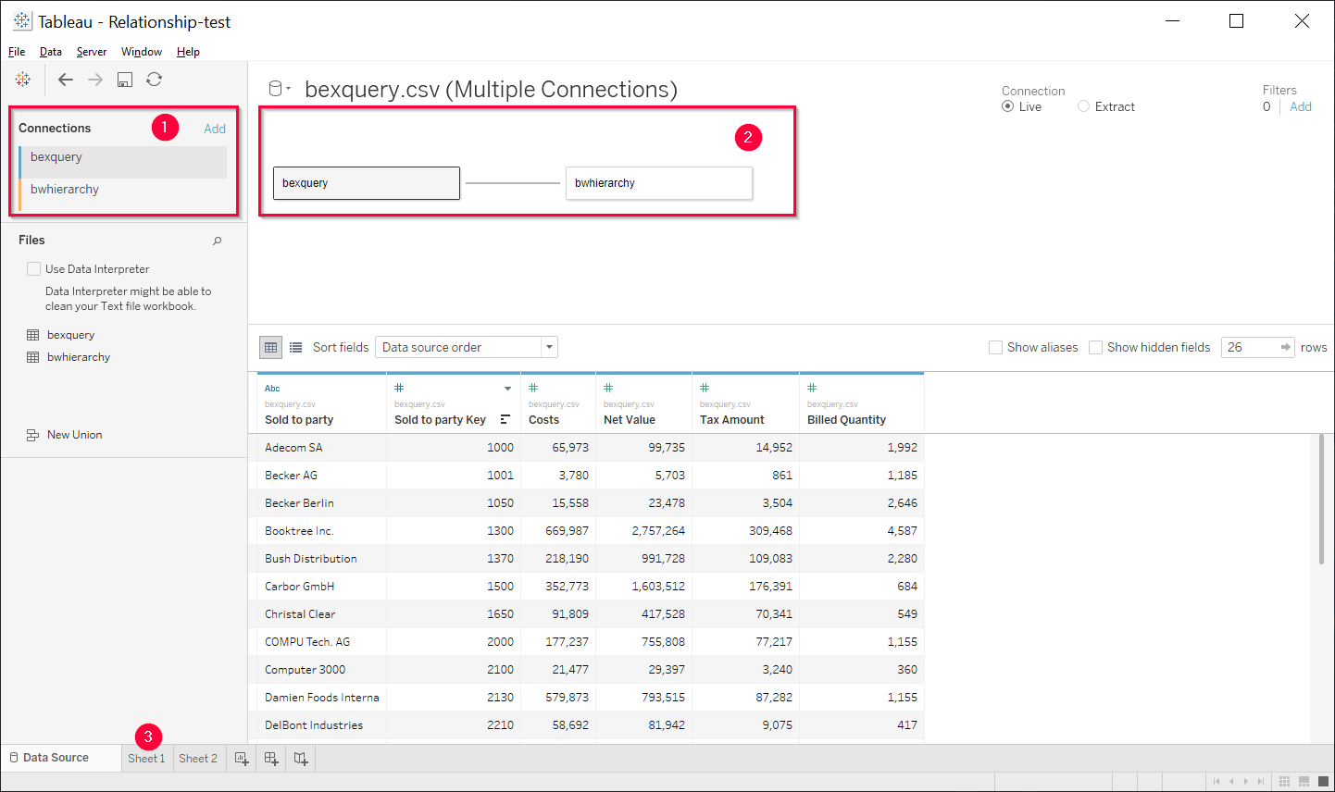Click the bexquery table on canvas

[x=367, y=183]
